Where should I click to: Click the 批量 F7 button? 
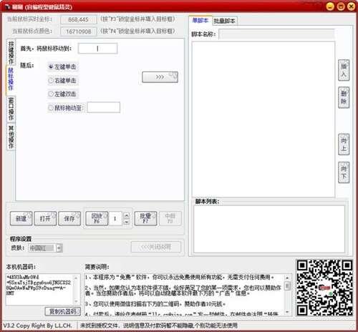click(145, 218)
